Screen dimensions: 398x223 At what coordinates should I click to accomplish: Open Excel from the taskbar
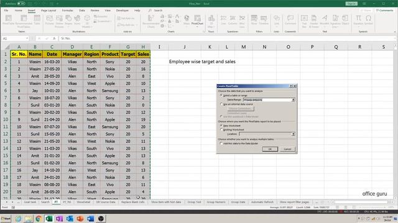(49, 219)
